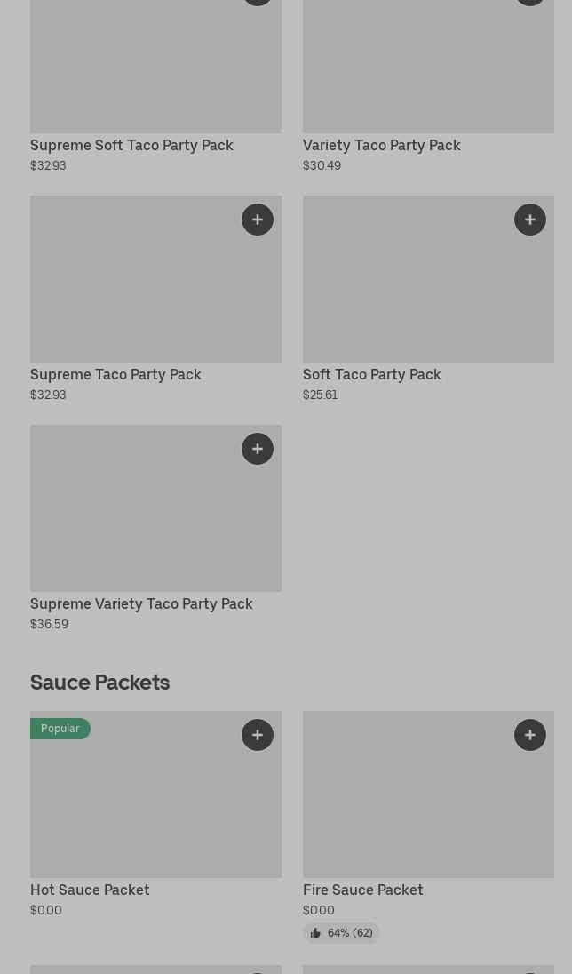The width and height of the screenshot is (572, 974).
Task: Add Hot Sauce Packet to order
Action: click(258, 735)
